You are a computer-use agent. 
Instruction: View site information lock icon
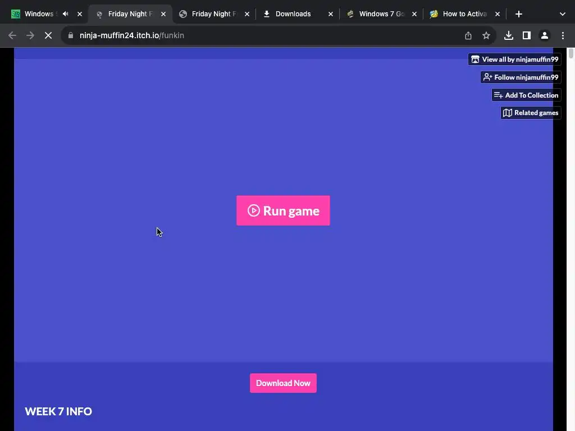tap(71, 35)
